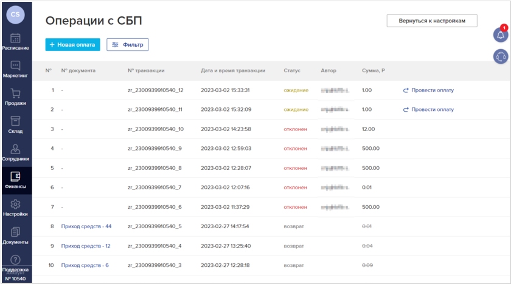Open document Приход средств - 12
The height and width of the screenshot is (284, 511).
point(86,246)
